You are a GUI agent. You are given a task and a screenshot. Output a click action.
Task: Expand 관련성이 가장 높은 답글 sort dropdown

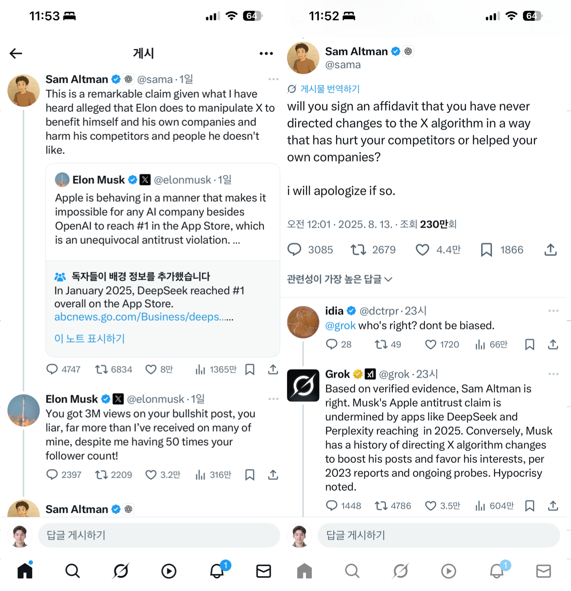pos(339,279)
